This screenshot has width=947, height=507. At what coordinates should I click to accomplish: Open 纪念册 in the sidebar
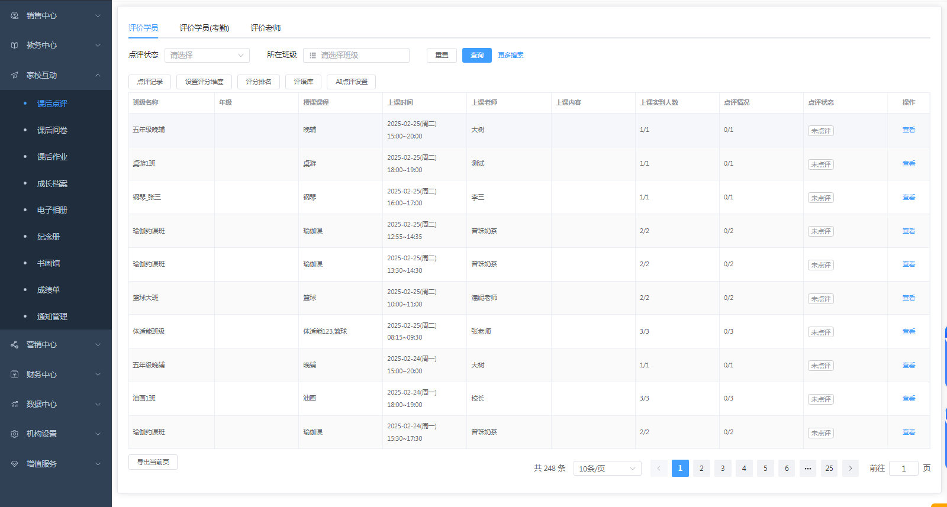point(49,237)
